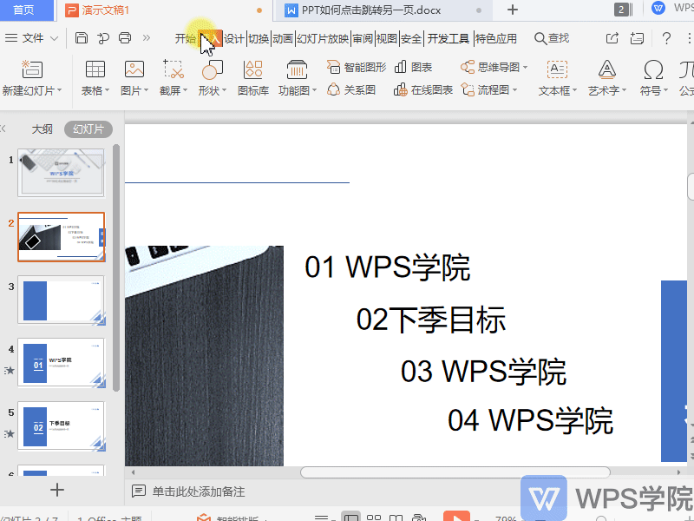
Task: Insert a table with 表格 icon
Action: pyautogui.click(x=95, y=69)
